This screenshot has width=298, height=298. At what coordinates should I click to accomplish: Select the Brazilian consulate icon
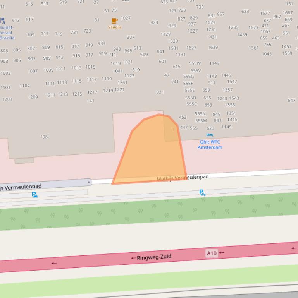click(3, 21)
